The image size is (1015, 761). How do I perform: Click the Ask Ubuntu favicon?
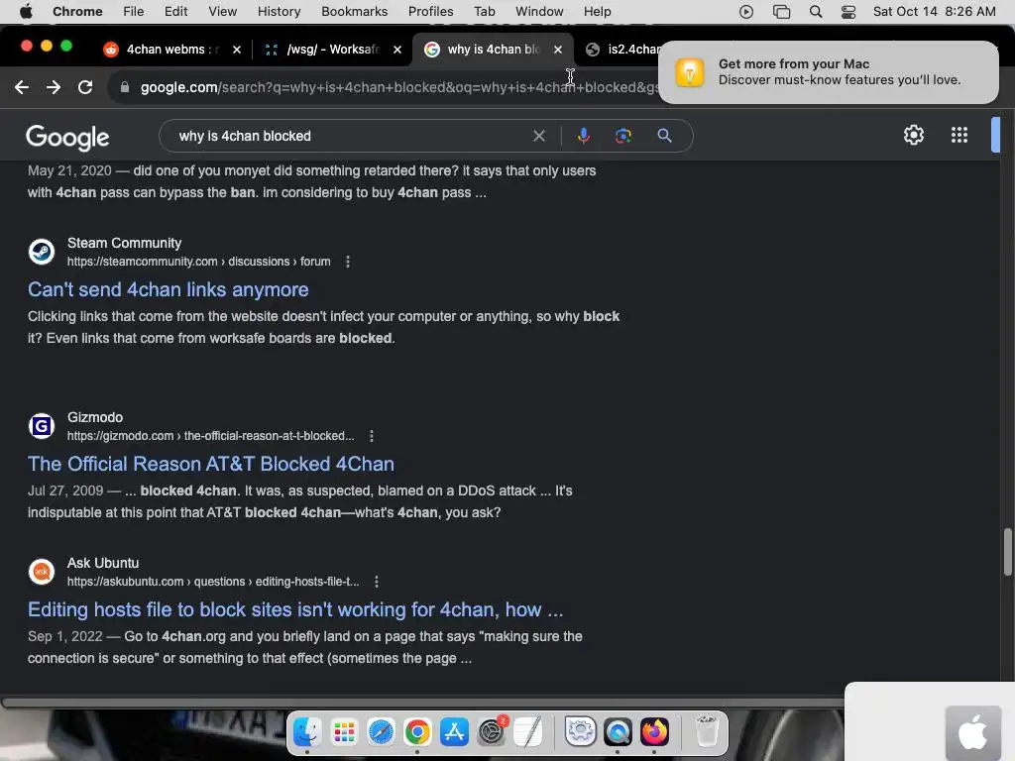tap(42, 572)
